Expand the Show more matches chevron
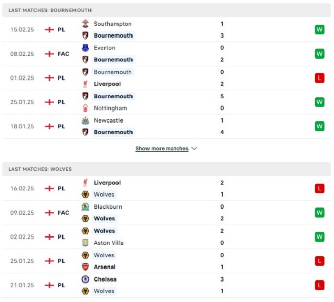Viewport: 334px width, 302px height. 194,148
